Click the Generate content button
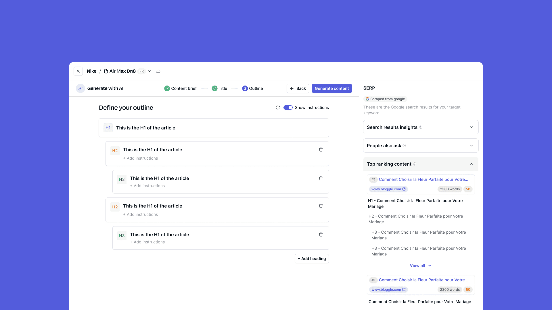Image resolution: width=552 pixels, height=310 pixels. click(332, 88)
